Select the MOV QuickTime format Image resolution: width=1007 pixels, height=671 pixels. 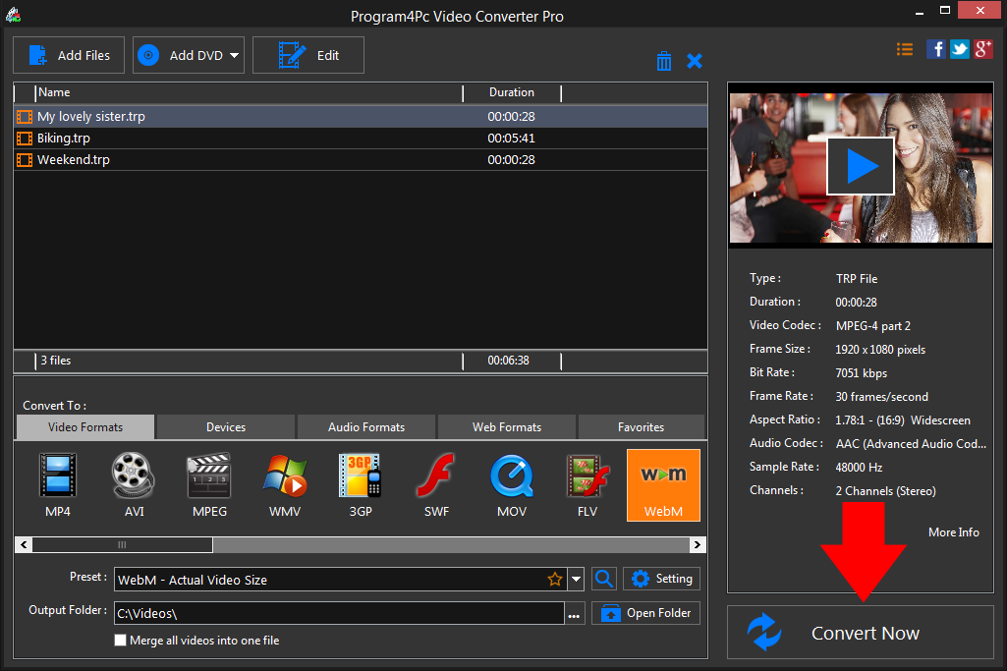(x=511, y=484)
